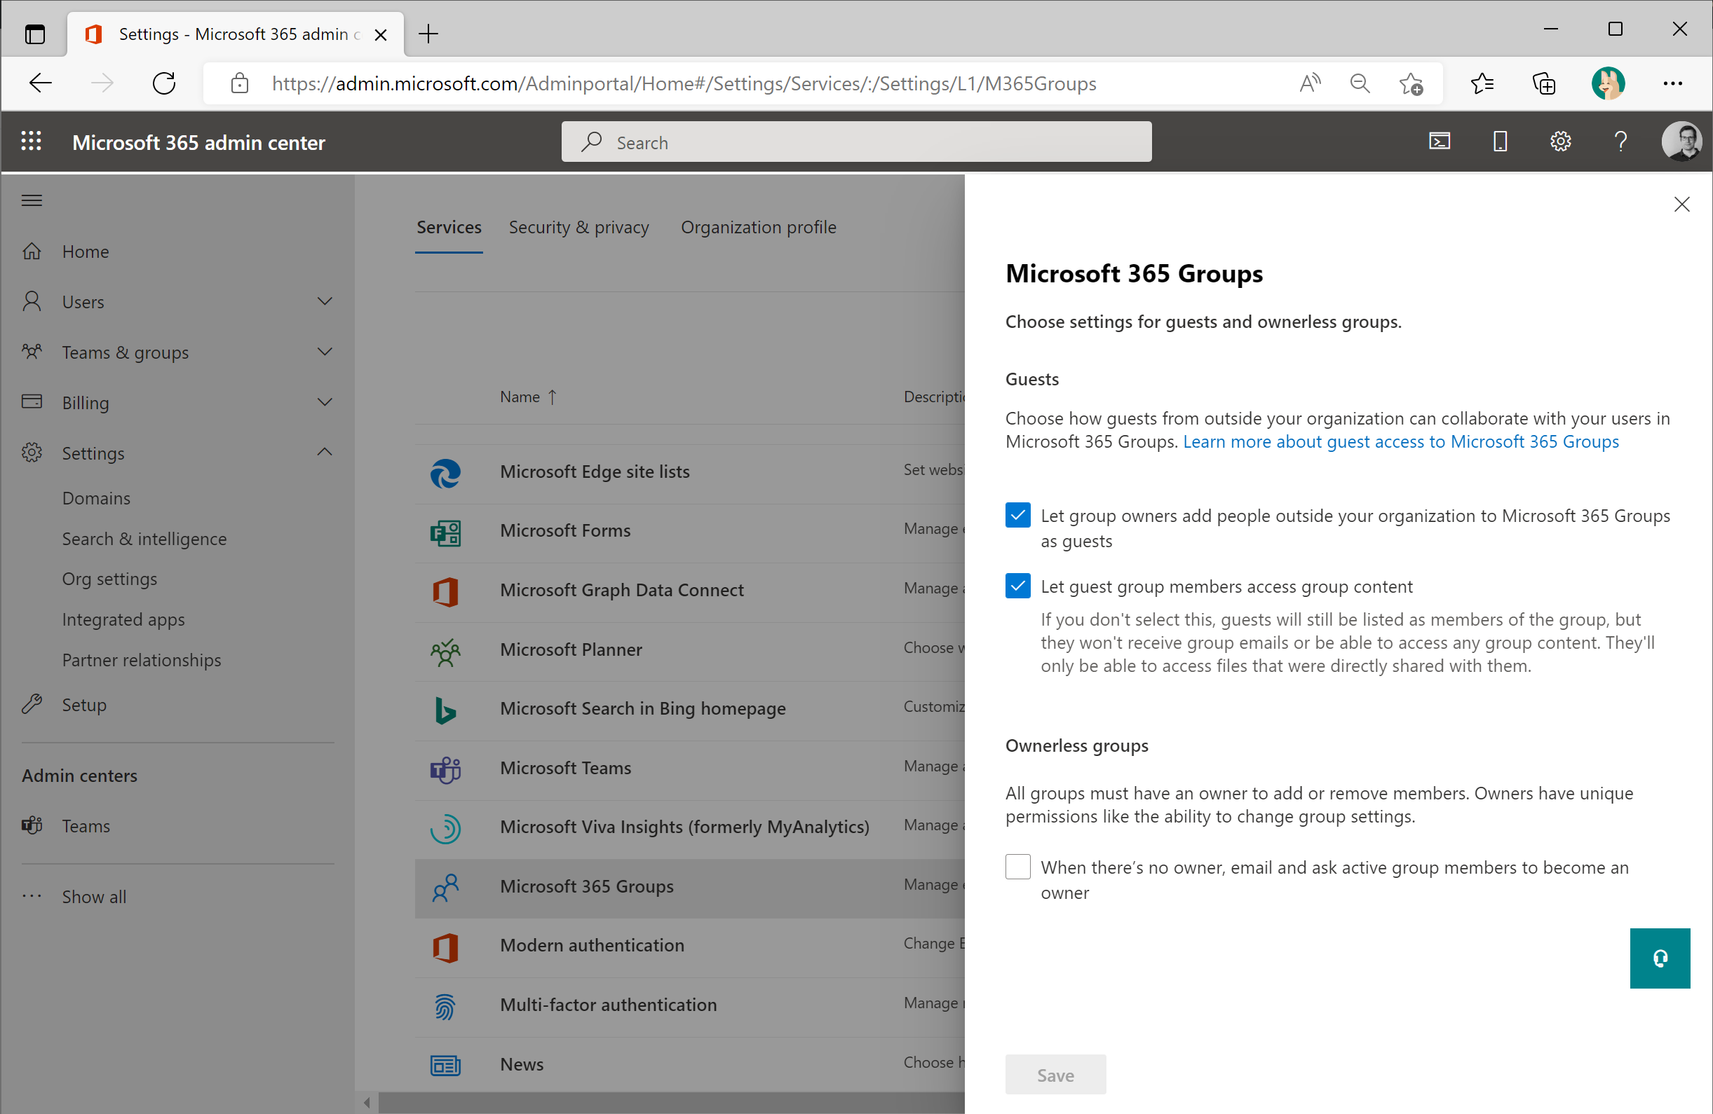
Task: Open the Edge profile avatar
Action: [1608, 83]
